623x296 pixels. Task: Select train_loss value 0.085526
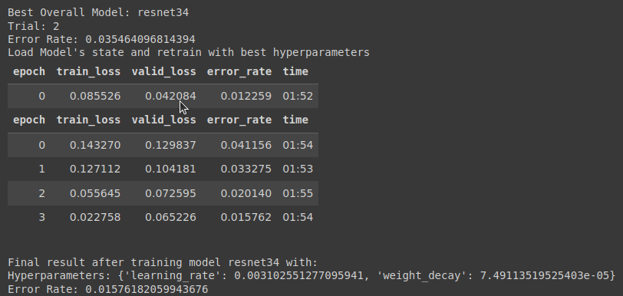[95, 96]
